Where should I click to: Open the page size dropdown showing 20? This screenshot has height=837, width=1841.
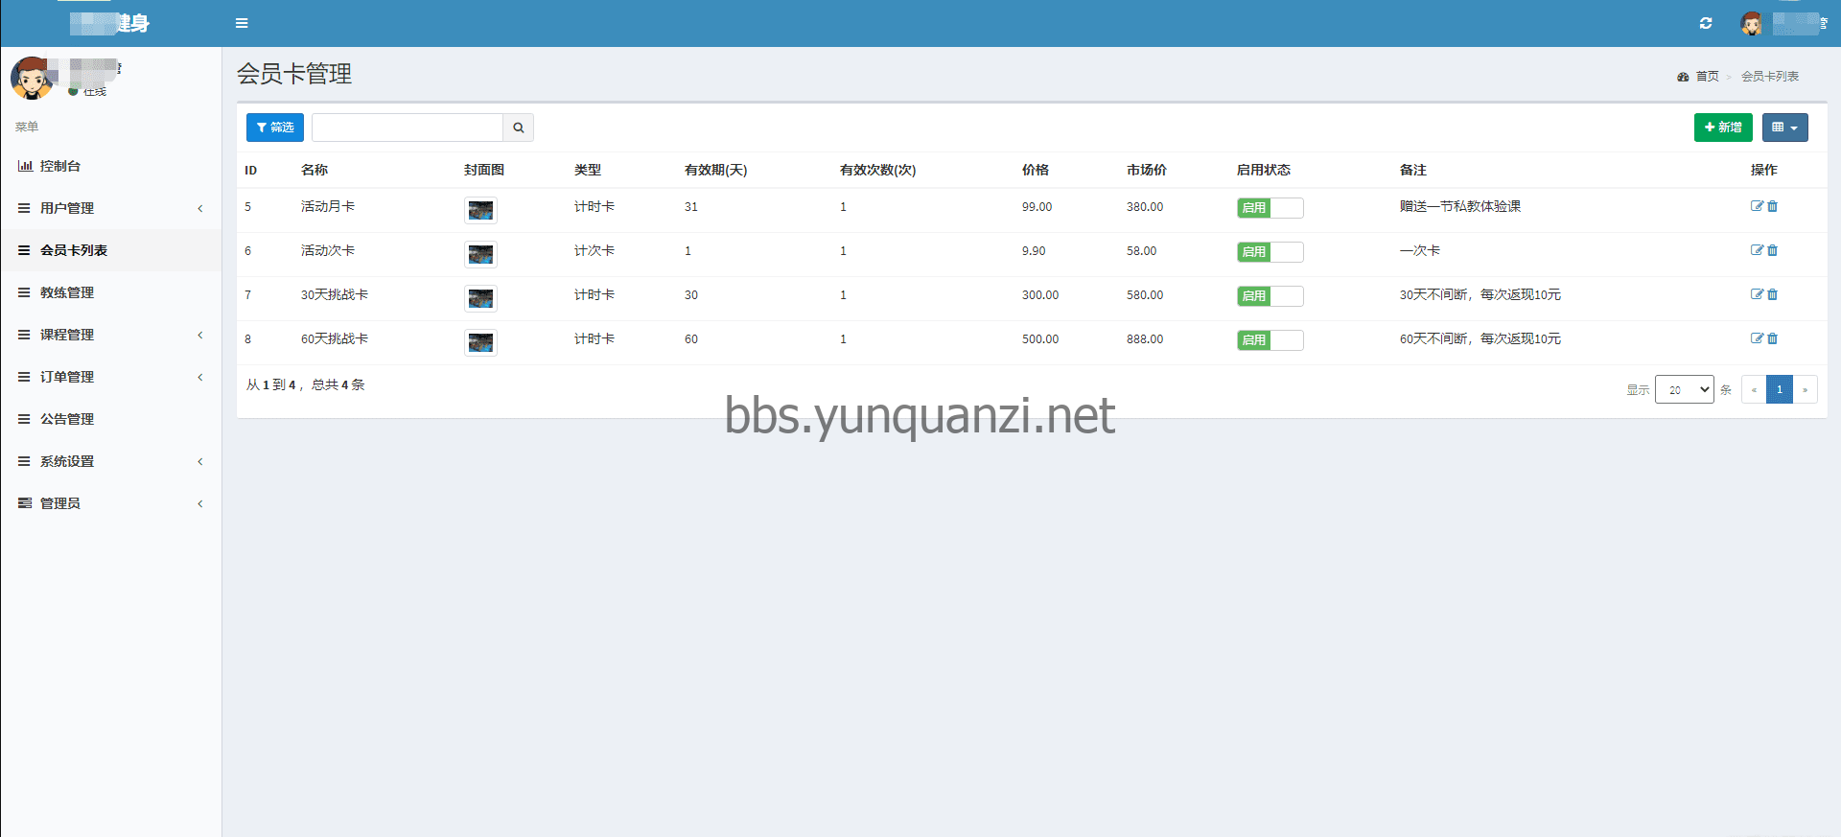pos(1684,389)
